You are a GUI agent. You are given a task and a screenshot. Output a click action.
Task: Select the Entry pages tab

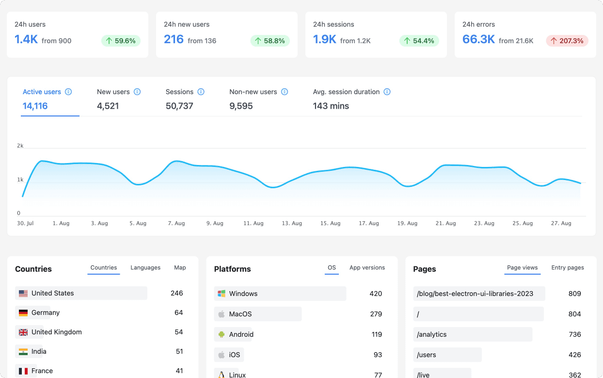[x=568, y=268]
